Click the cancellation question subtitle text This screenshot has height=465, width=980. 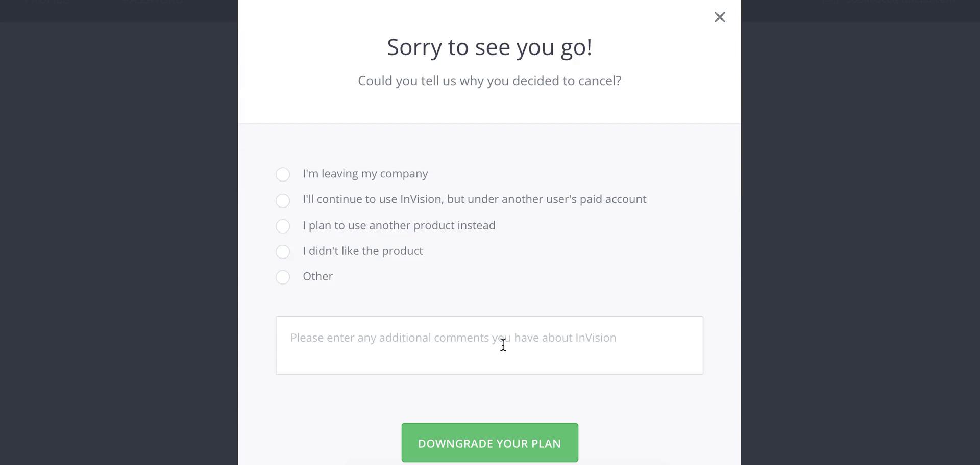(x=489, y=81)
